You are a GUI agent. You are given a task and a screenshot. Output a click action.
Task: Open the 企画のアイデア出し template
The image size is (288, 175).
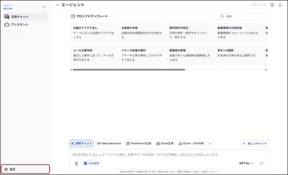(x=94, y=33)
